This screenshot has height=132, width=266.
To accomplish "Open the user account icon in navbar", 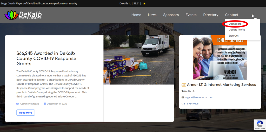I will point(252,15).
